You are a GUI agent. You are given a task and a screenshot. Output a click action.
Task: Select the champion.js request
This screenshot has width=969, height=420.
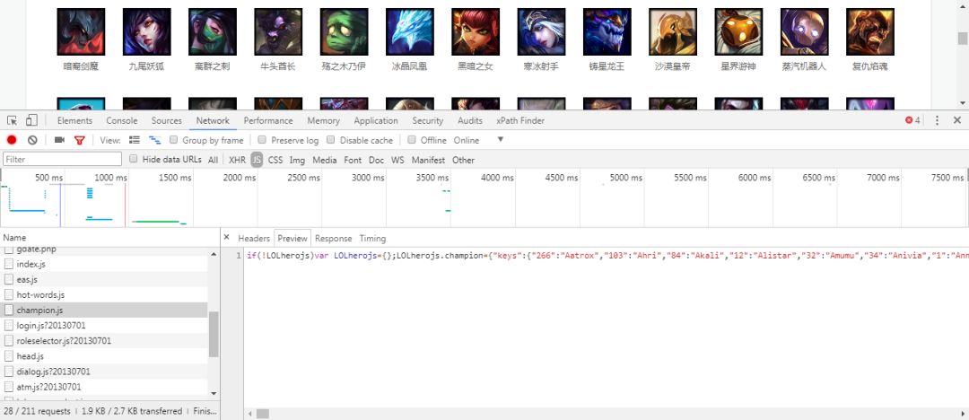[x=105, y=310]
